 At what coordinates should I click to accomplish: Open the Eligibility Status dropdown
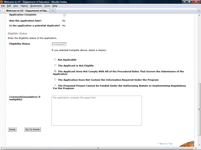[59, 44]
